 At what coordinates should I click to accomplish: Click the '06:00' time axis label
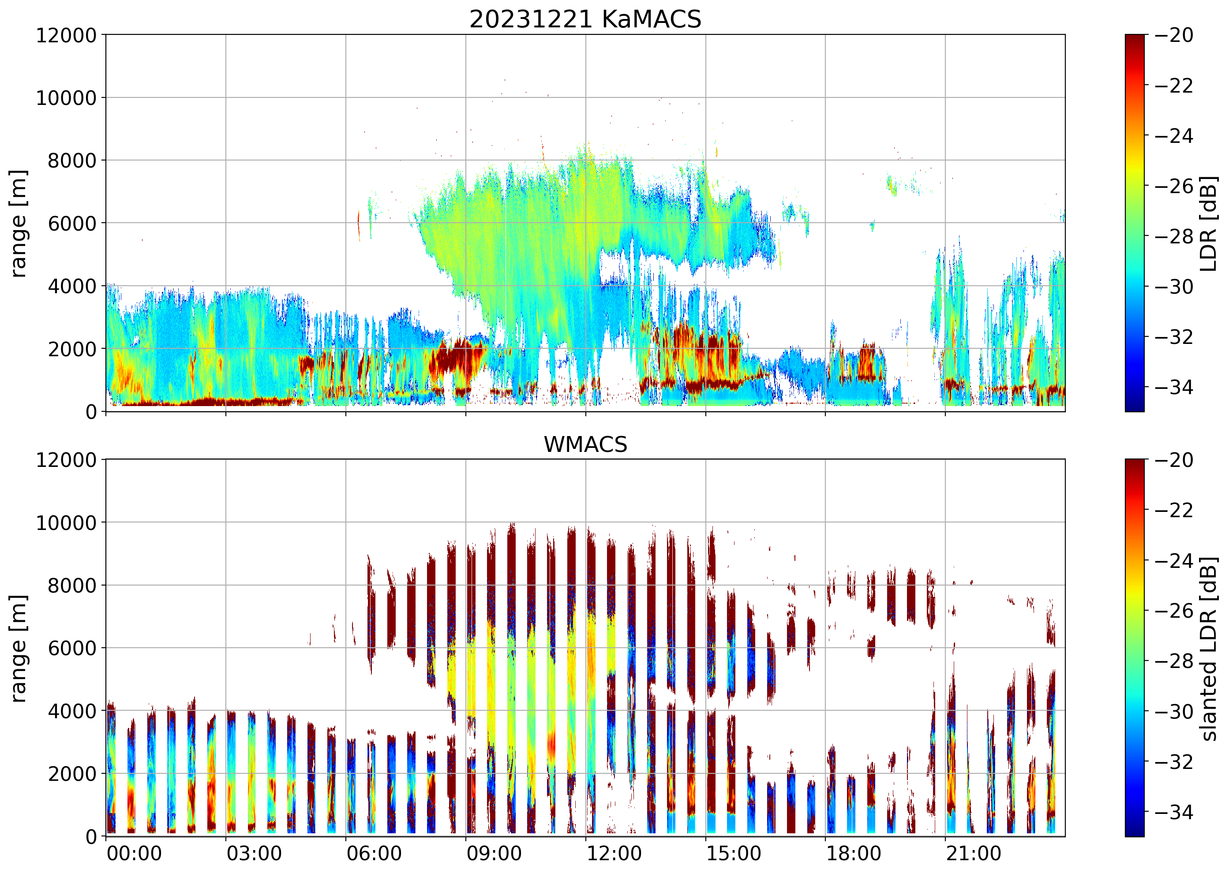(374, 854)
